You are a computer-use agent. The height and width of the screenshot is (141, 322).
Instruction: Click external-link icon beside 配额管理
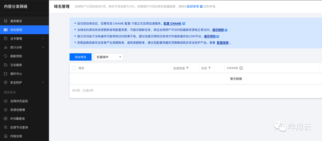[201, 6]
